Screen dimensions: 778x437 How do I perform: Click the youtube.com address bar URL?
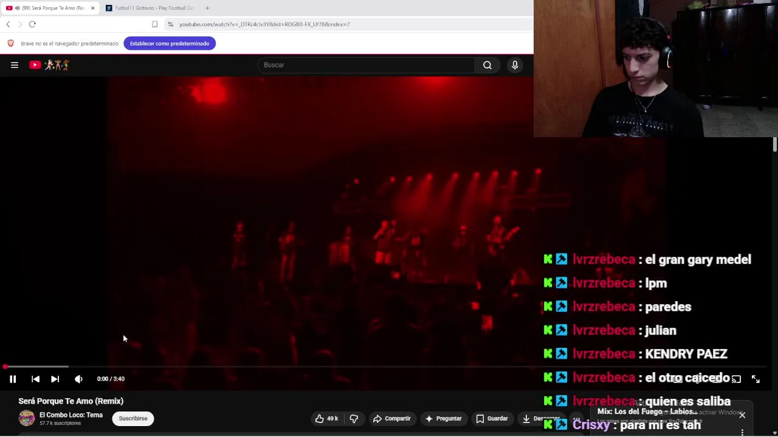point(264,24)
